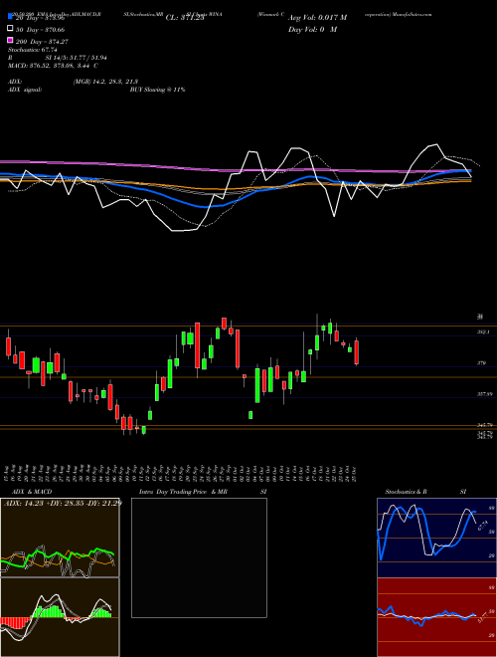Click the 357.89 price axis label
This screenshot has width=497, height=657.
click(485, 394)
